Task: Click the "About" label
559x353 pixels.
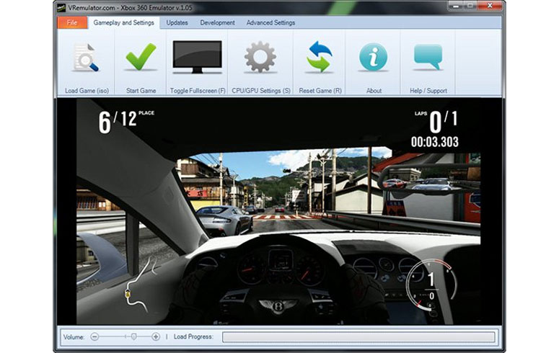Action: tap(374, 91)
